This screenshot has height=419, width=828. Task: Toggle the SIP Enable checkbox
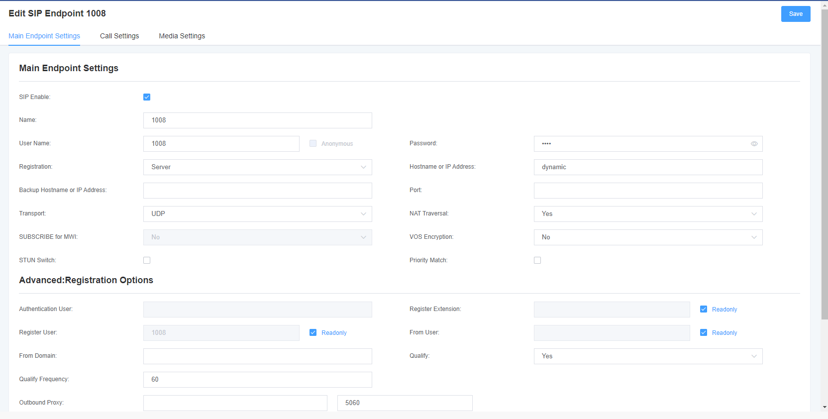pos(147,97)
